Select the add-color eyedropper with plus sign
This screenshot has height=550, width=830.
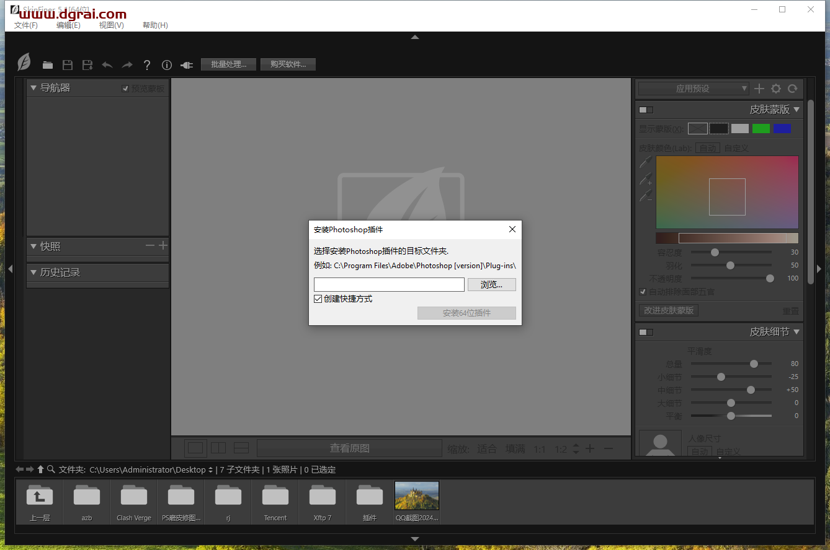coord(646,180)
